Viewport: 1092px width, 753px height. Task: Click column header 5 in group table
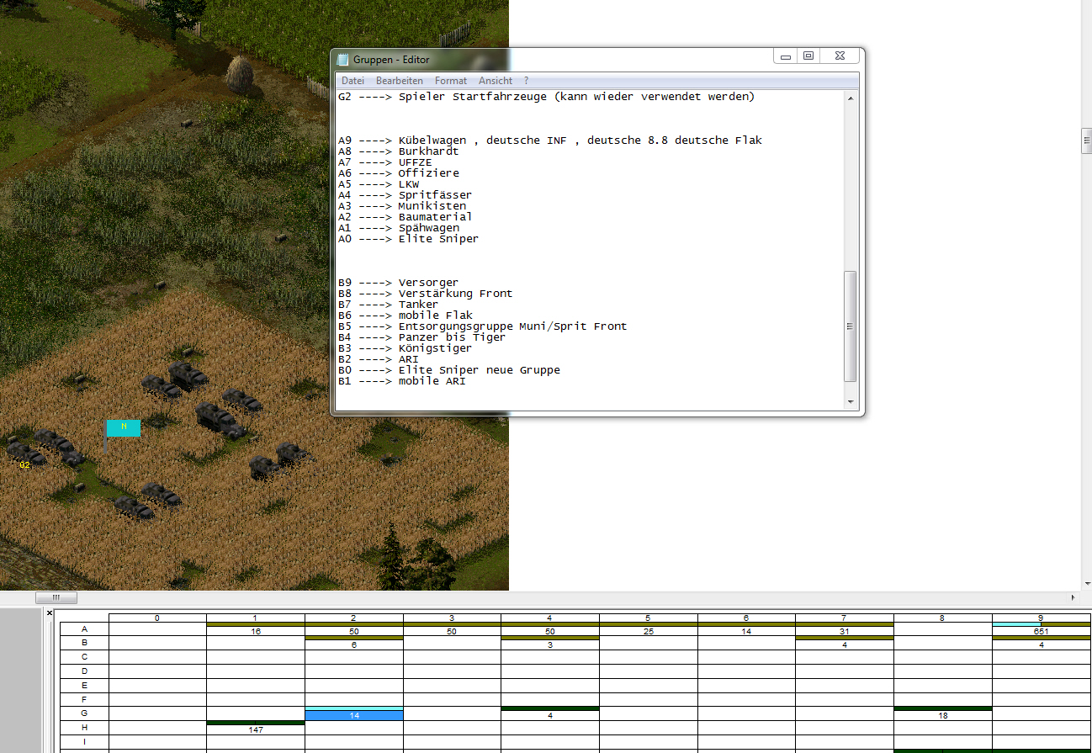[x=649, y=618]
